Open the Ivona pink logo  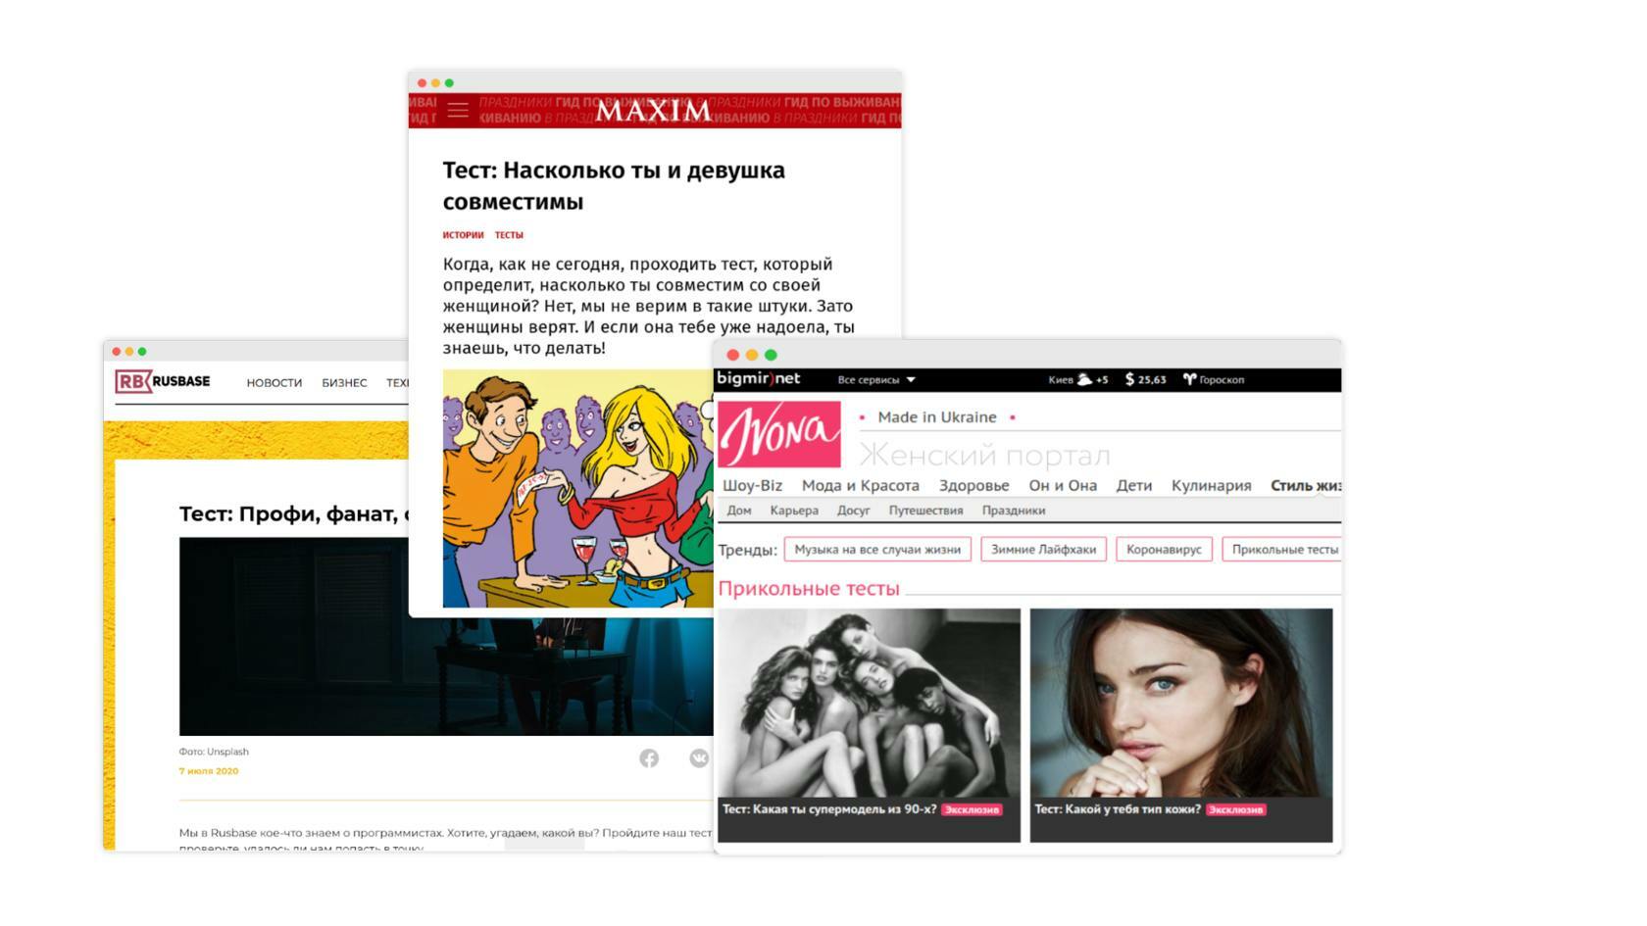(x=779, y=434)
